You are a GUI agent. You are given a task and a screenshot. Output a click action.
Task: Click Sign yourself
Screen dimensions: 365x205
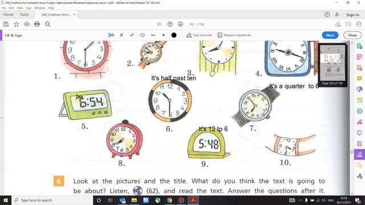click(199, 35)
